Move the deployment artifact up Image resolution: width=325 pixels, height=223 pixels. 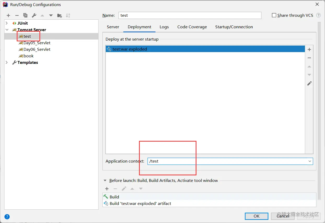[309, 66]
